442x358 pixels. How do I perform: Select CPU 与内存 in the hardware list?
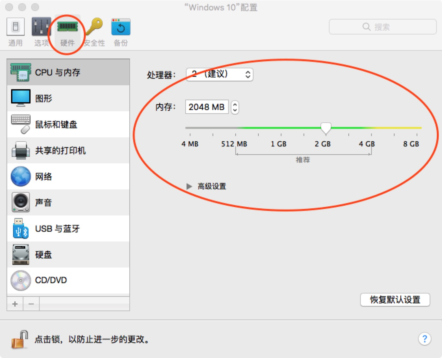pos(68,72)
